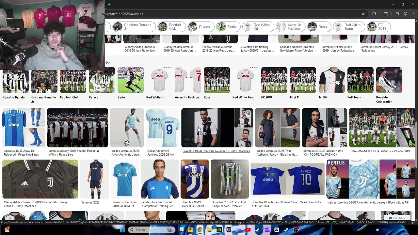Open the Windows Start button
Screen dimensions: 418x235
122,230
